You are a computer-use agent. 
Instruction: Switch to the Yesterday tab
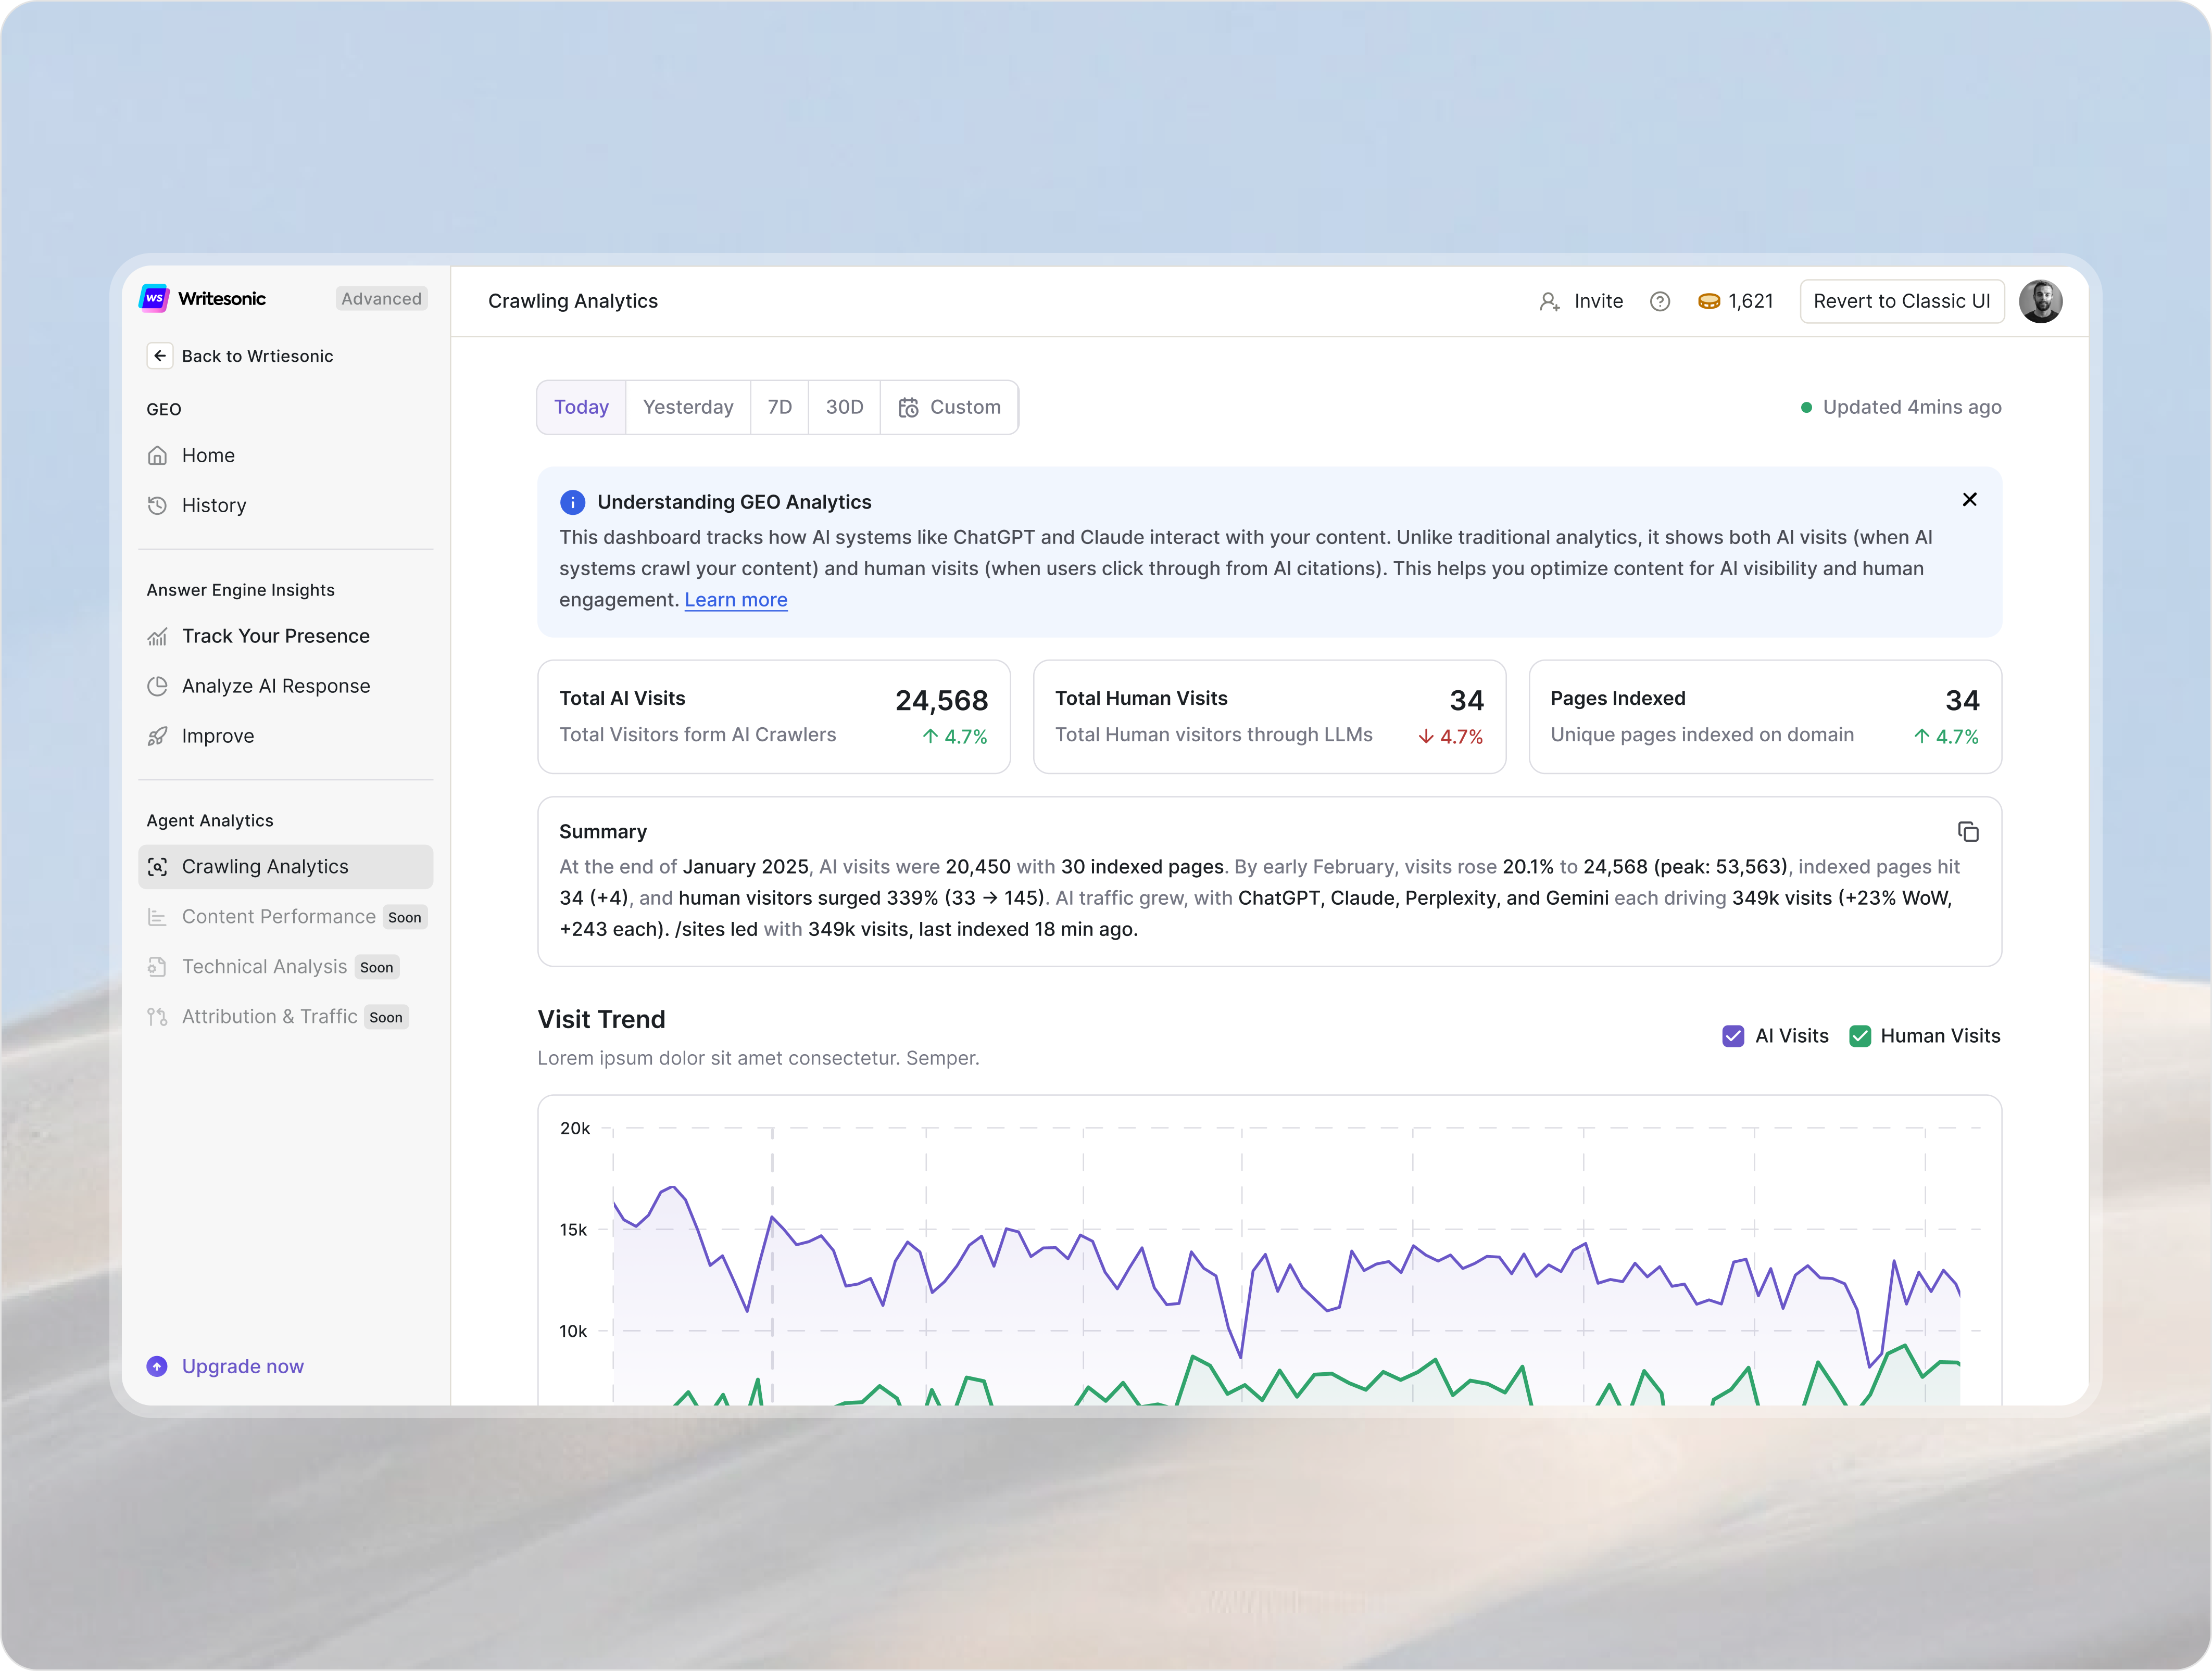(x=687, y=407)
